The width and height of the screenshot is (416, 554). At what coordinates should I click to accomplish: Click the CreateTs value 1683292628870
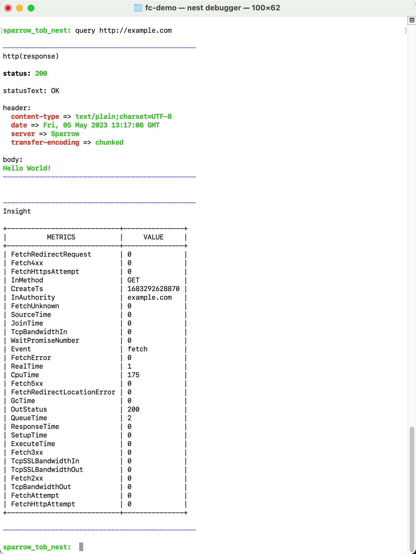tap(153, 289)
